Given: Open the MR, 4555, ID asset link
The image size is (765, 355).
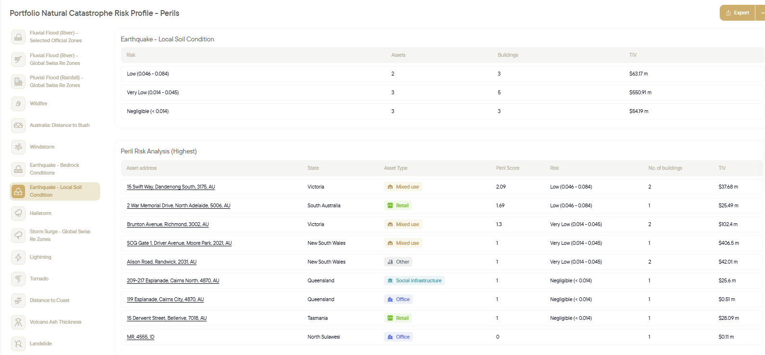Looking at the screenshot, I should click(x=141, y=337).
